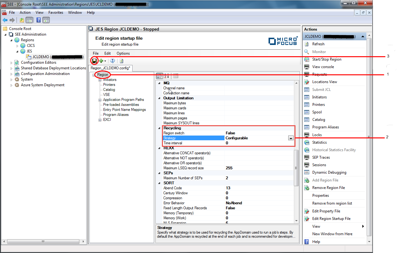Click Edit Property File in Actions
Viewport: 403px width, 253px height.
326,211
